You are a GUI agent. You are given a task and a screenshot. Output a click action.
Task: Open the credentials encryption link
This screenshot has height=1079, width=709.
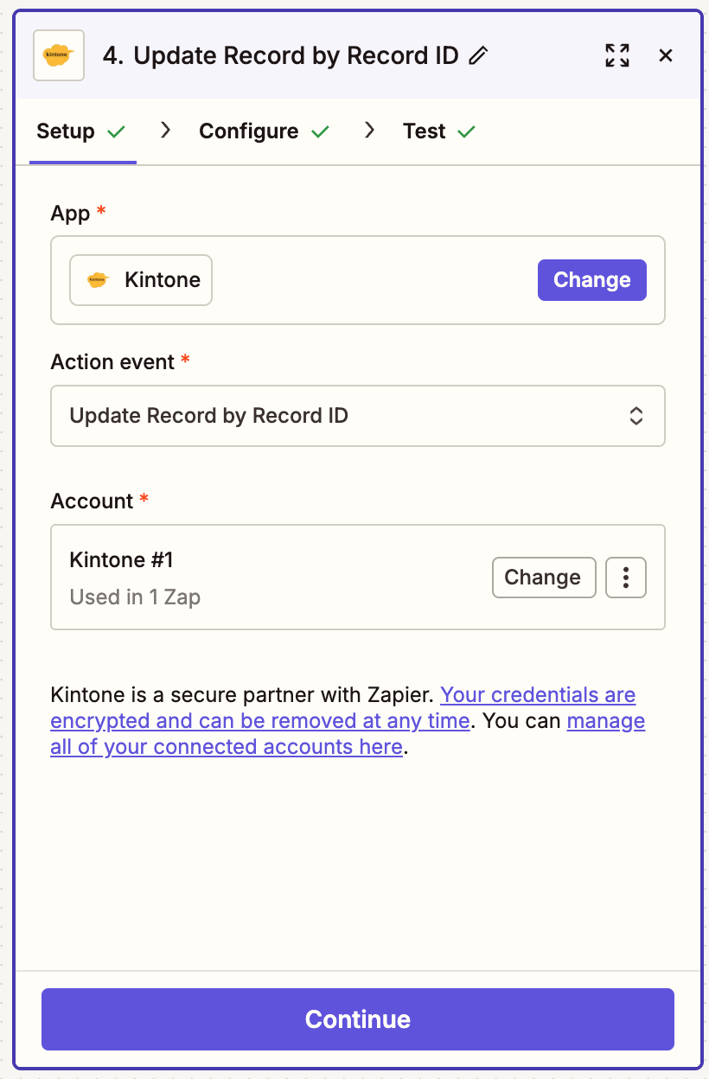tap(538, 694)
